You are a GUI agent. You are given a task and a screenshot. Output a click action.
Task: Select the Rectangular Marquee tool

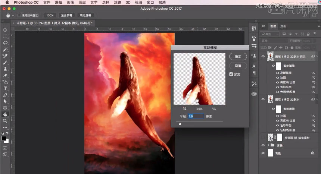pos(5,37)
